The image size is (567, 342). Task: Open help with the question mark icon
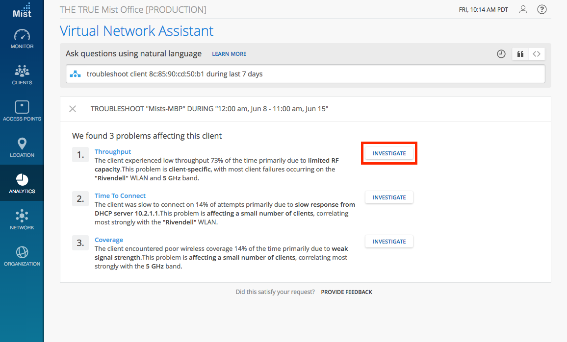(541, 9)
